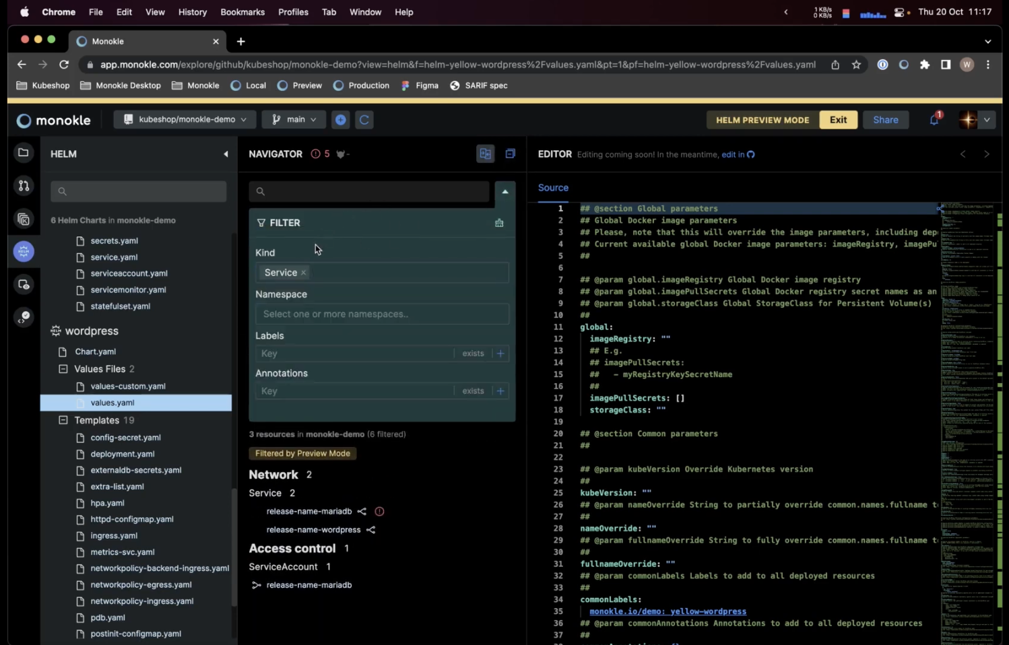Open the file explorer sidebar icon
The width and height of the screenshot is (1009, 645).
pos(24,153)
